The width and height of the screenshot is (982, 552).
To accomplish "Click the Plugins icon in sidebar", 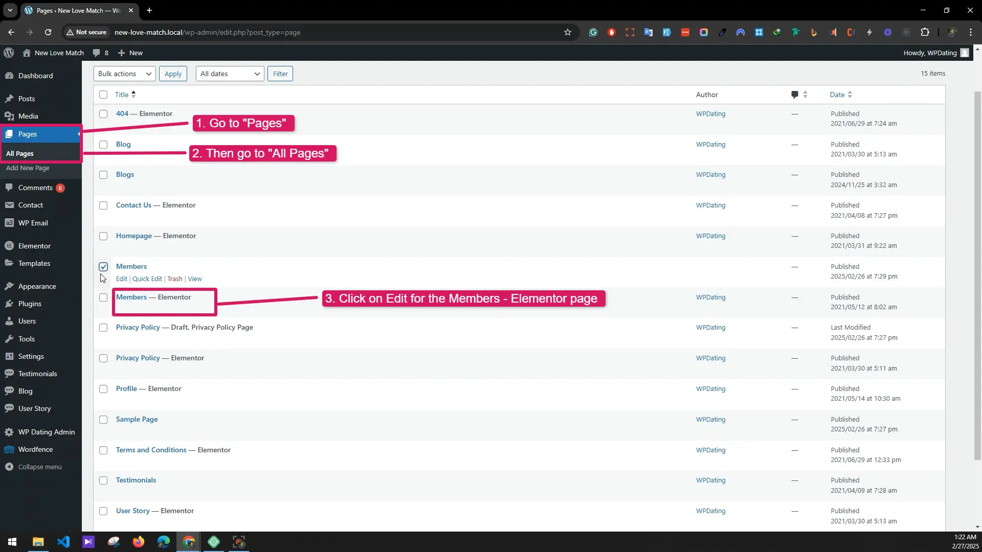I will 9,304.
